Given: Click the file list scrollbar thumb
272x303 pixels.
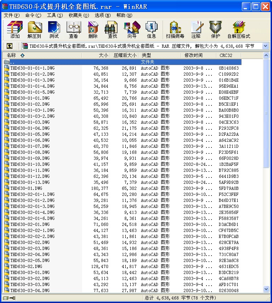Looking at the screenshot, I should 266,113.
